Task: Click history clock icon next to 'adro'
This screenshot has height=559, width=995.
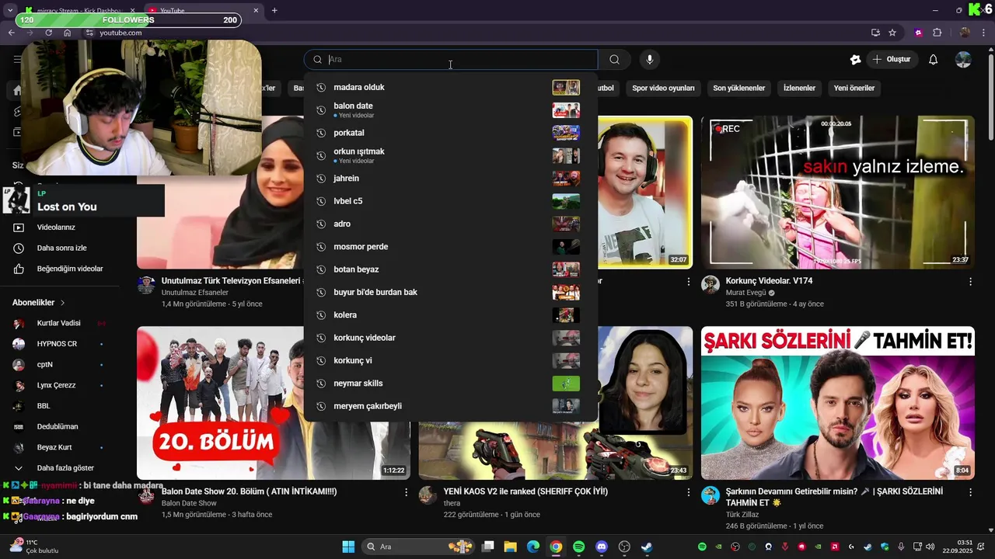Action: coord(320,224)
